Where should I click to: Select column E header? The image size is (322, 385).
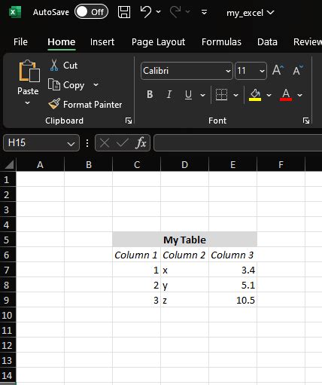coord(233,165)
